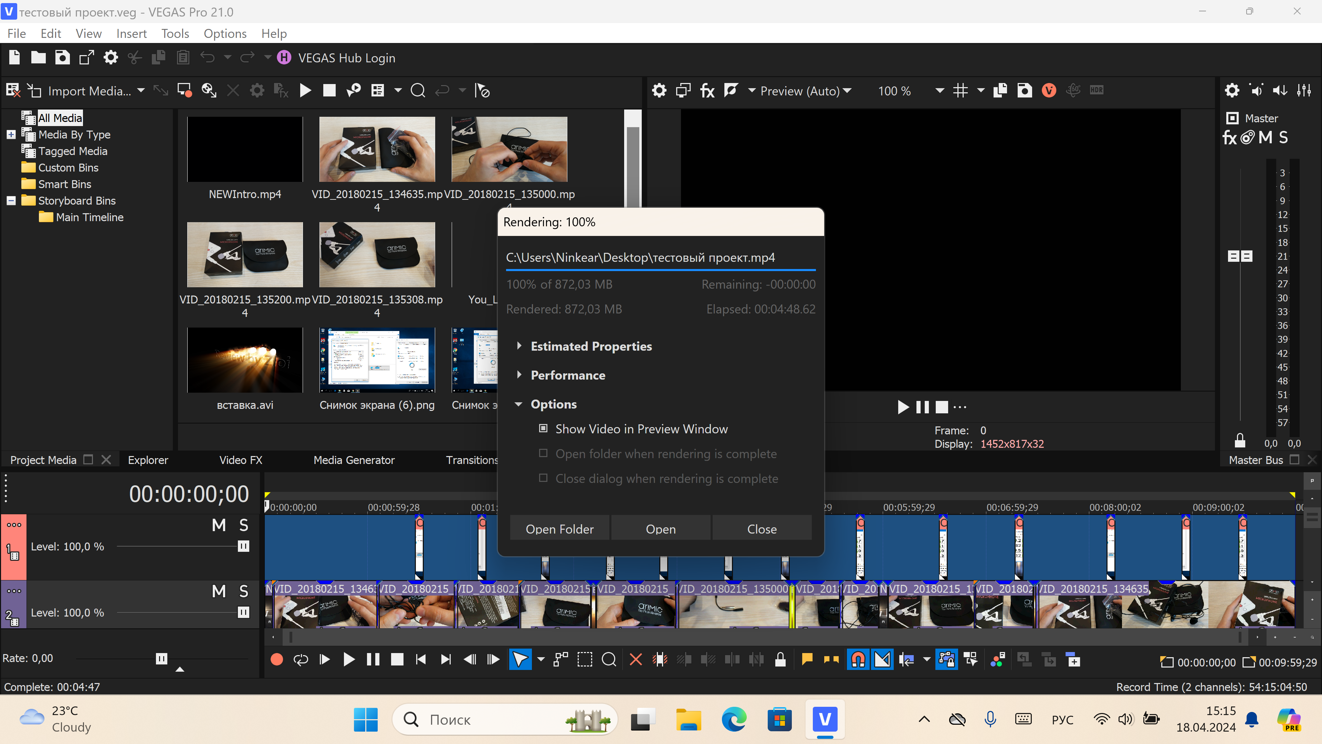Image resolution: width=1322 pixels, height=744 pixels.
Task: Click the Record button in timeline transport
Action: [x=276, y=659]
